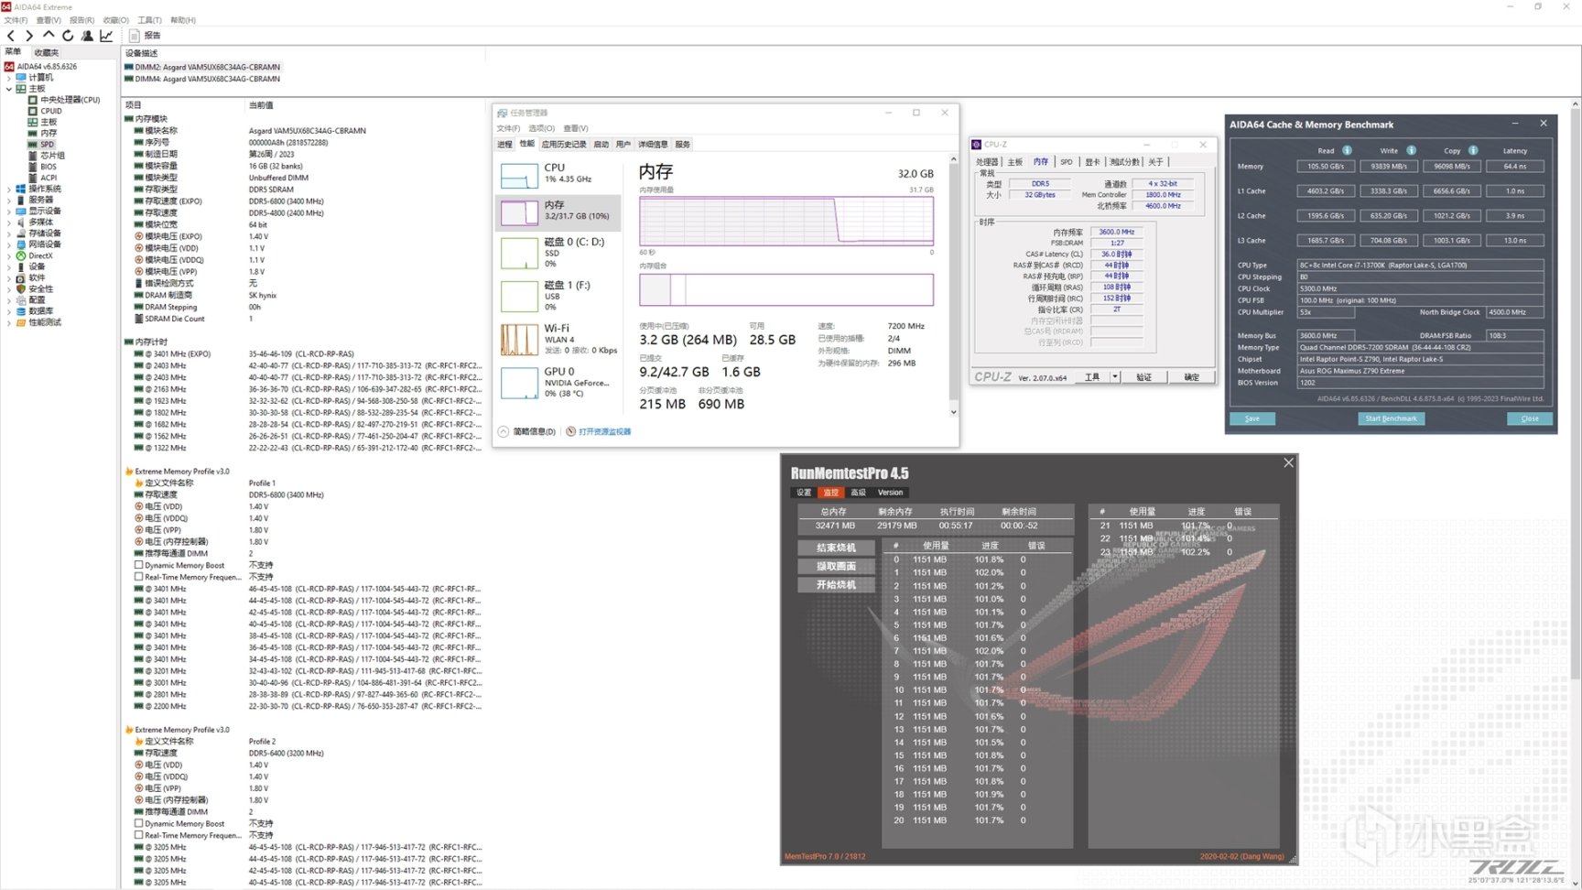Select CPUID in AIDA64 tree

[x=45, y=111]
